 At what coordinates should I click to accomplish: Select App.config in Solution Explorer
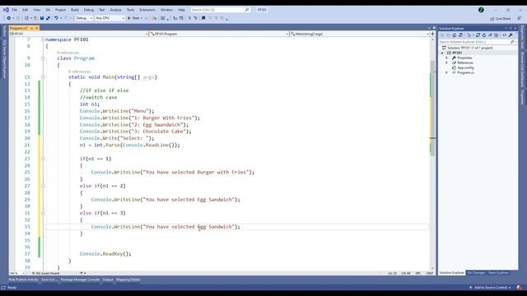tap(465, 67)
